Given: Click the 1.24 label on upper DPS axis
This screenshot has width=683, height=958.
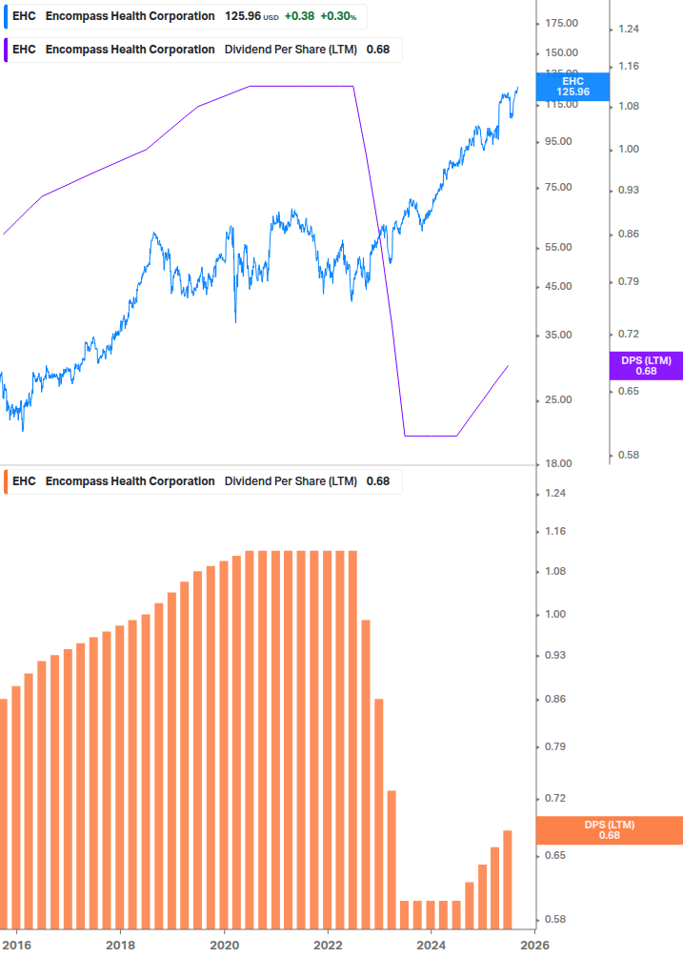Looking at the screenshot, I should 629,29.
